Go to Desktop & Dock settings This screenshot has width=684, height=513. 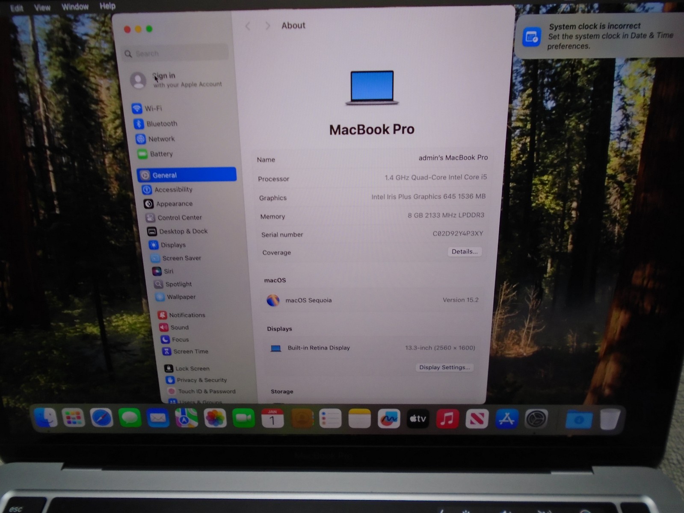pos(177,231)
